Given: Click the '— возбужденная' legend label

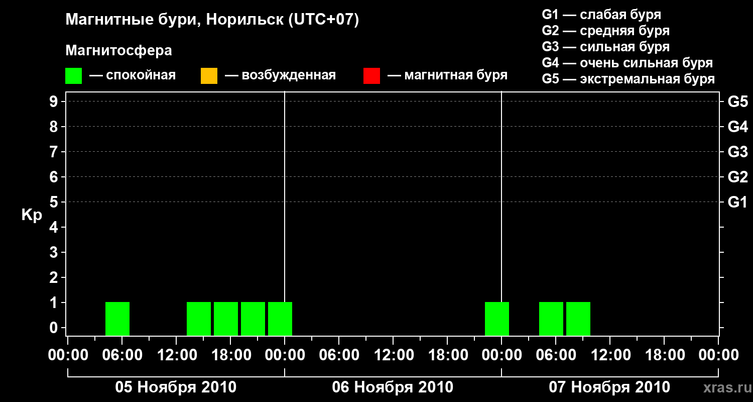Looking at the screenshot, I should coord(280,75).
